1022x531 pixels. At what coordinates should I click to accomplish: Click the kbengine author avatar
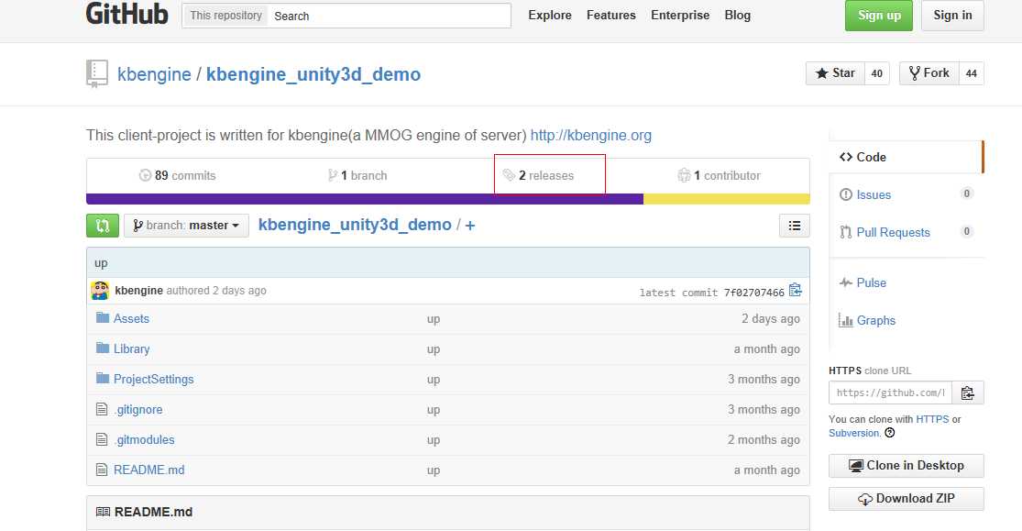click(x=100, y=291)
